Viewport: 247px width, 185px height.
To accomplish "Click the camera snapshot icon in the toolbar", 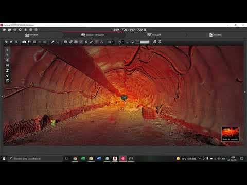I will pyautogui.click(x=24, y=42).
